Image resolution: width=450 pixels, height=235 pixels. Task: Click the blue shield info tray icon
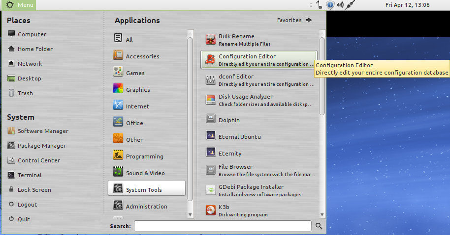330,5
